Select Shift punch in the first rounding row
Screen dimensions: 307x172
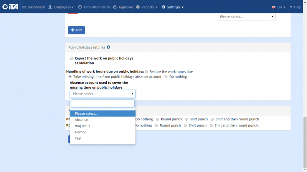coord(187,119)
